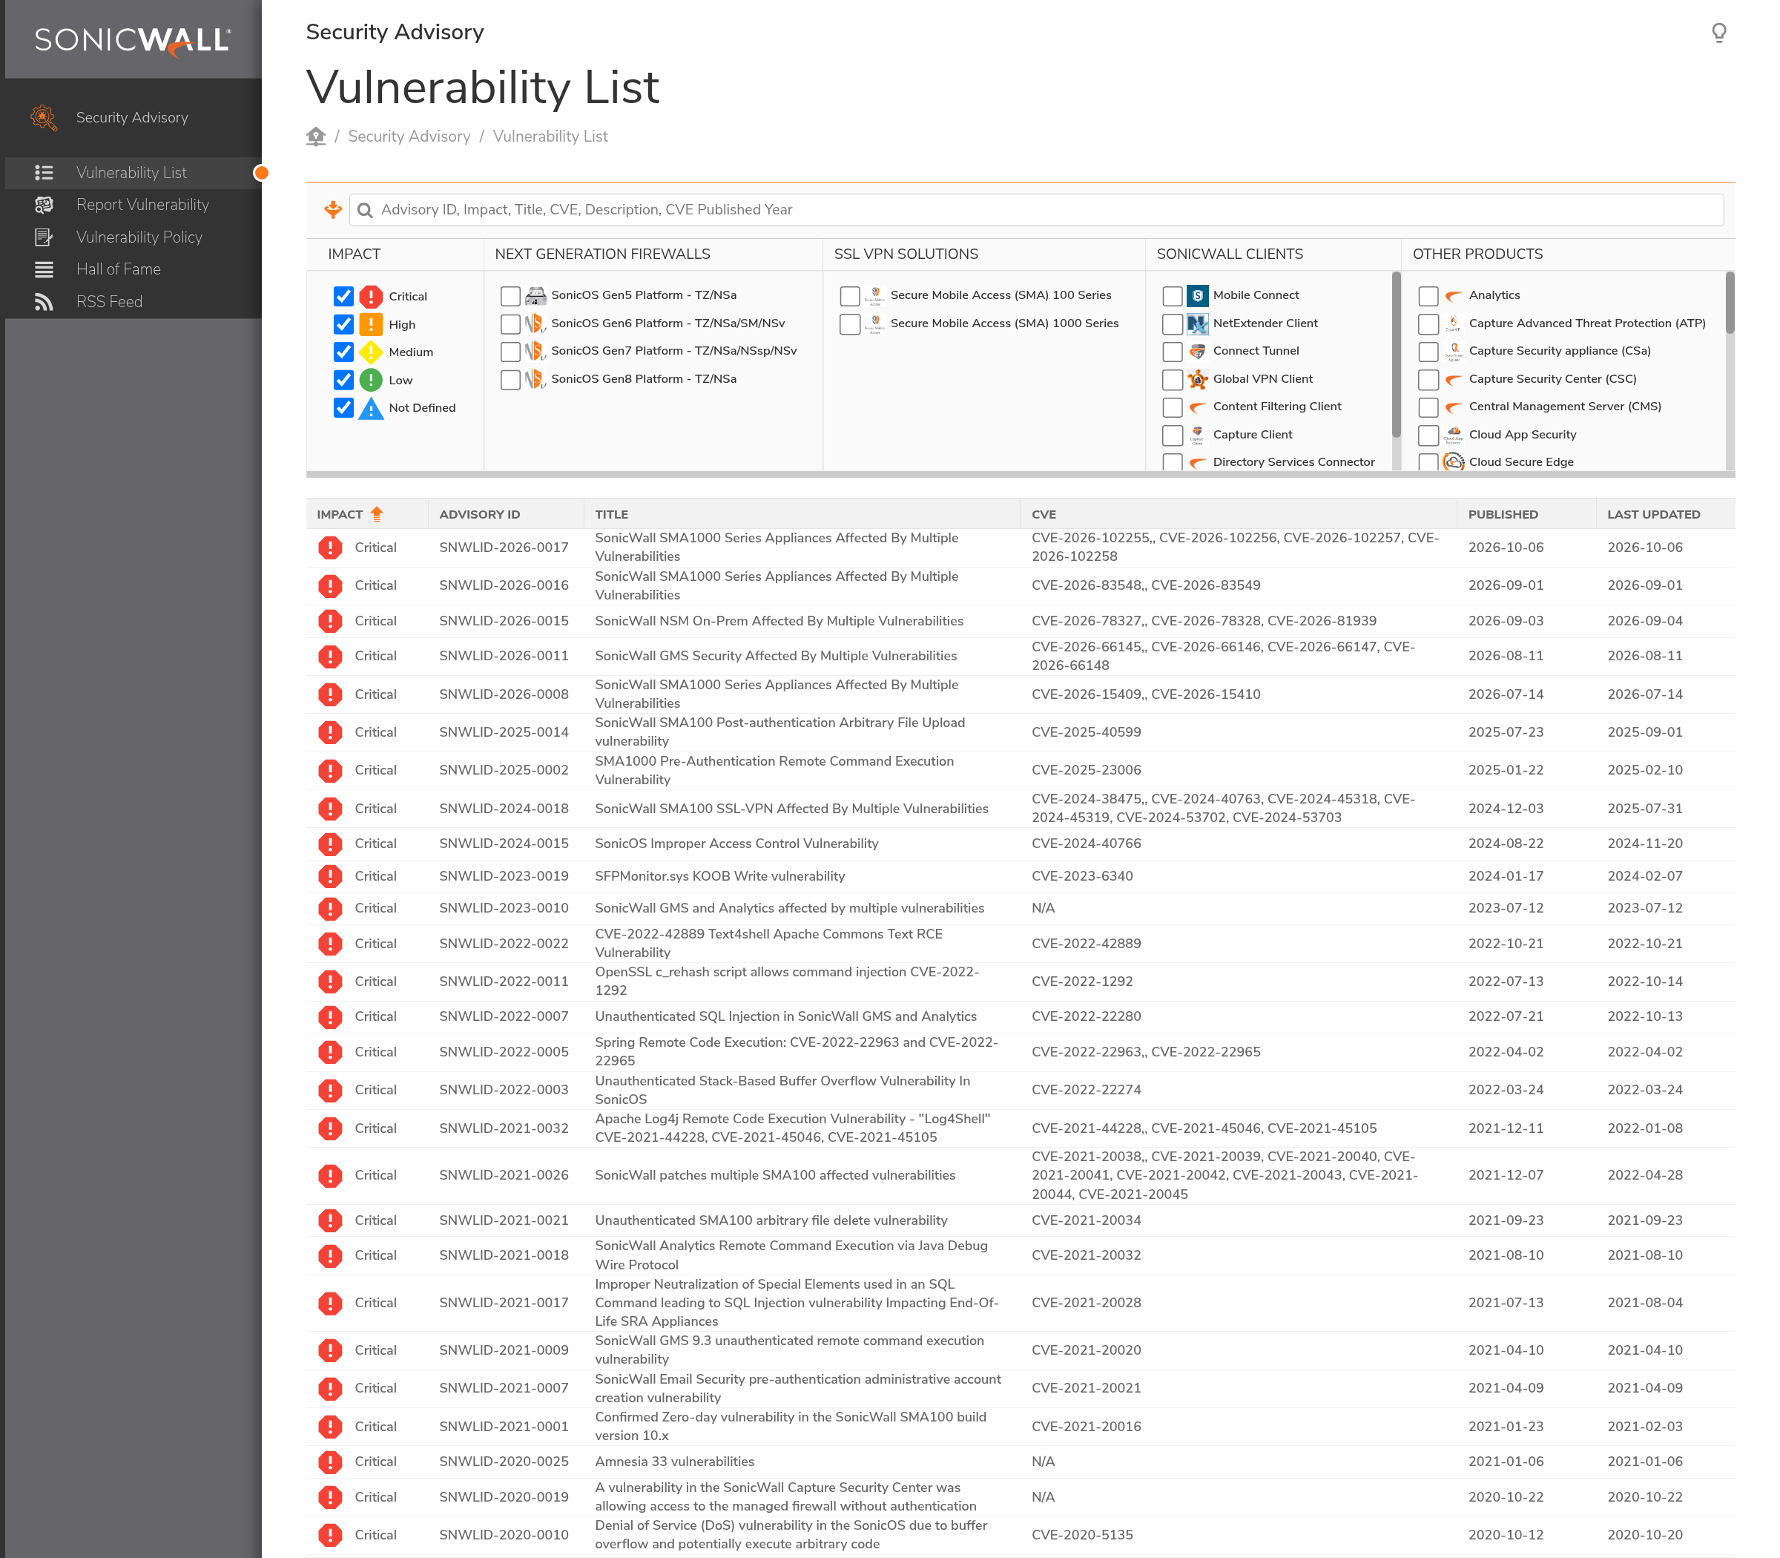Viewport: 1780px width, 1558px height.
Task: Click the critical icon for SNWLID-2026-0017
Action: tap(329, 548)
